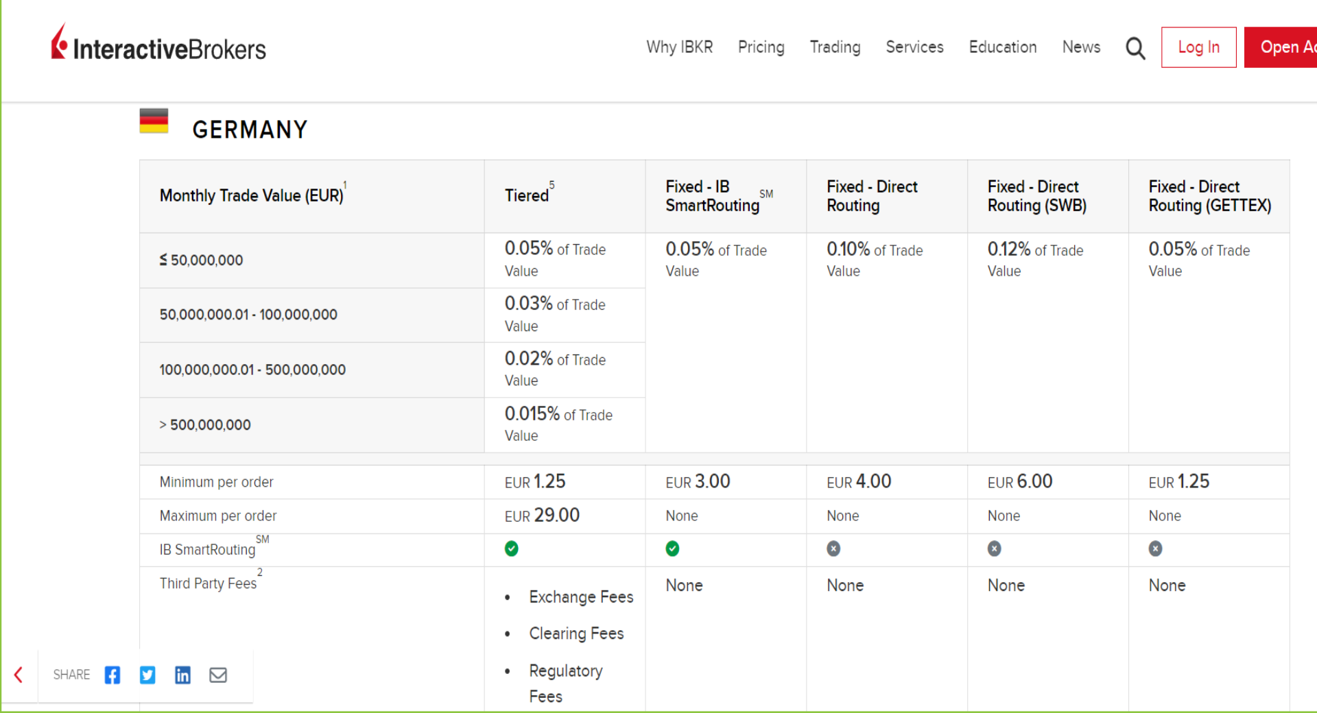The height and width of the screenshot is (713, 1317).
Task: Click gray X under Fixed Direct Routing
Action: pyautogui.click(x=833, y=548)
